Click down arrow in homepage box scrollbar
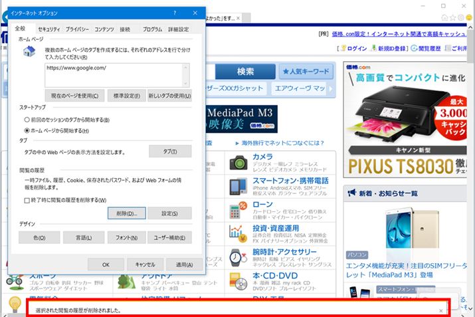 point(186,83)
